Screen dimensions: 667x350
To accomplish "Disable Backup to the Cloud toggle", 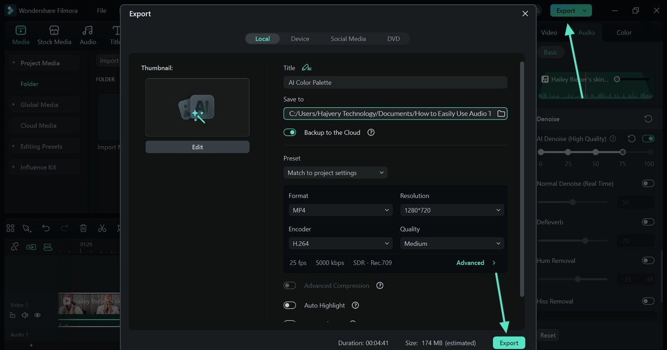I will pos(290,132).
